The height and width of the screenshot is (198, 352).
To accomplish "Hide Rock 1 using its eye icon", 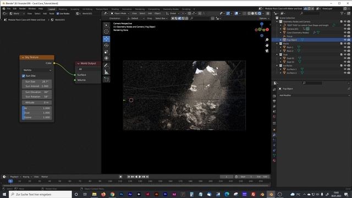I will 345,47.
